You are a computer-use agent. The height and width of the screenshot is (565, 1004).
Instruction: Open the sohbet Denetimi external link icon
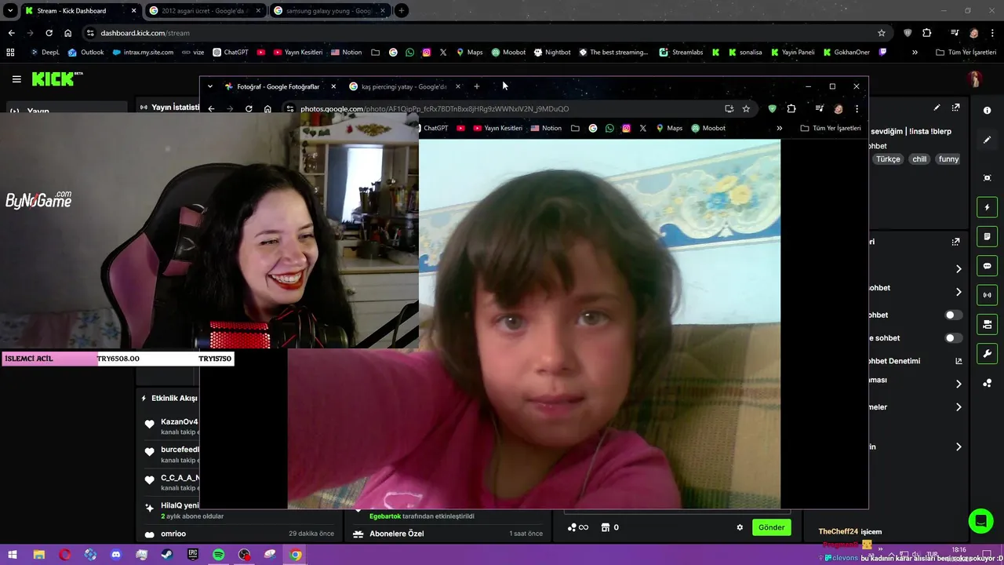coord(959,361)
